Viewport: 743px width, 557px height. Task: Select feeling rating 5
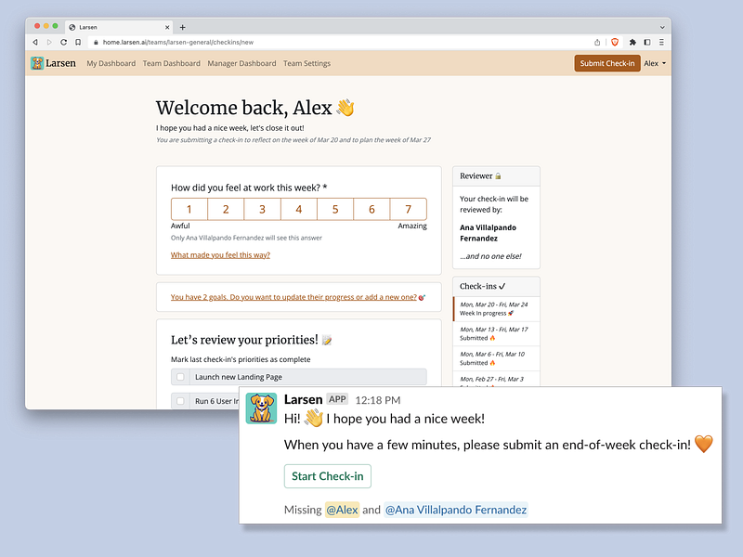(335, 210)
